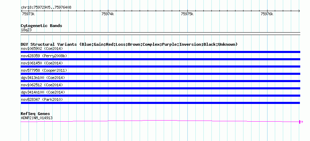
Task: Select the blue bar under dgv3413n100
Action: pos(160,81)
